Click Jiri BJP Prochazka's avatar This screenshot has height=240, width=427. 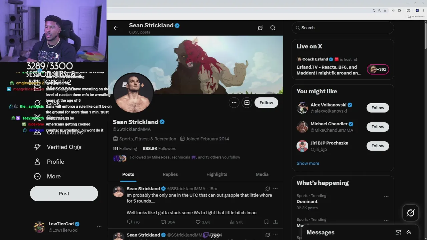click(x=302, y=146)
